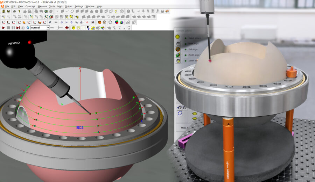Viewport: 315px width, 182px height.
Task: Open the Co-or.sys. menu
Action: [30, 6]
